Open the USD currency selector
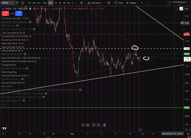The height and width of the screenshot is (138, 191). 188,9
